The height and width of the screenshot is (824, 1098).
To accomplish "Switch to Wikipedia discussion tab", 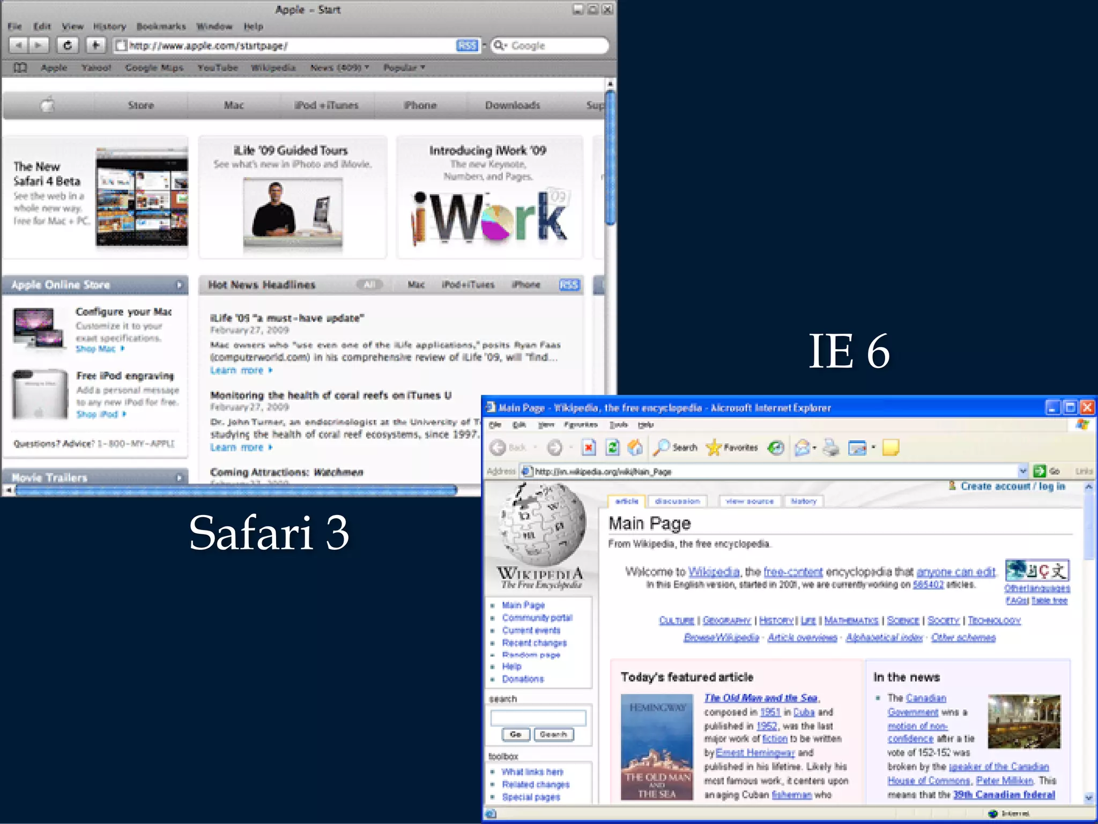I will (677, 501).
